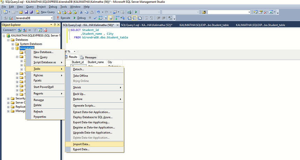Select Import Data... from Tasks submenu
Viewport: 300px width, 160px height.
94,144
